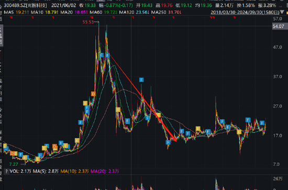Click the stock code 300489.SZ[光智科技]
Image resolution: width=288 pixels, height=190 pixels.
coord(25,5)
